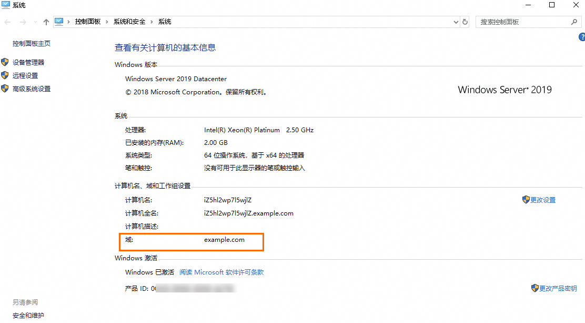Viewport: 585px width, 323px height.
Task: Click 查看有关计算机的基本信息 heading
Action: click(x=165, y=48)
